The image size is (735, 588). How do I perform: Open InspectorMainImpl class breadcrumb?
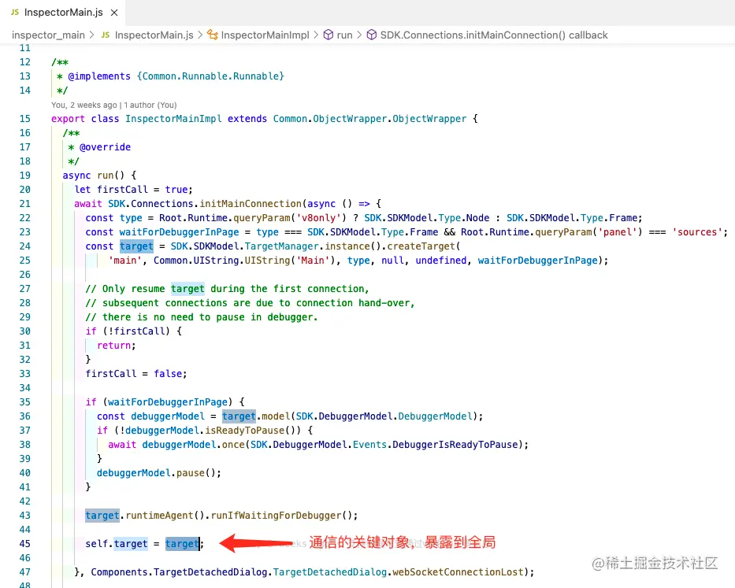(x=265, y=35)
